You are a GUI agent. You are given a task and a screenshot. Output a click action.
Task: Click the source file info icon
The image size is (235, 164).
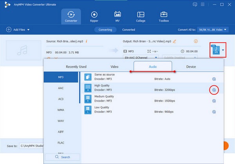(86, 41)
